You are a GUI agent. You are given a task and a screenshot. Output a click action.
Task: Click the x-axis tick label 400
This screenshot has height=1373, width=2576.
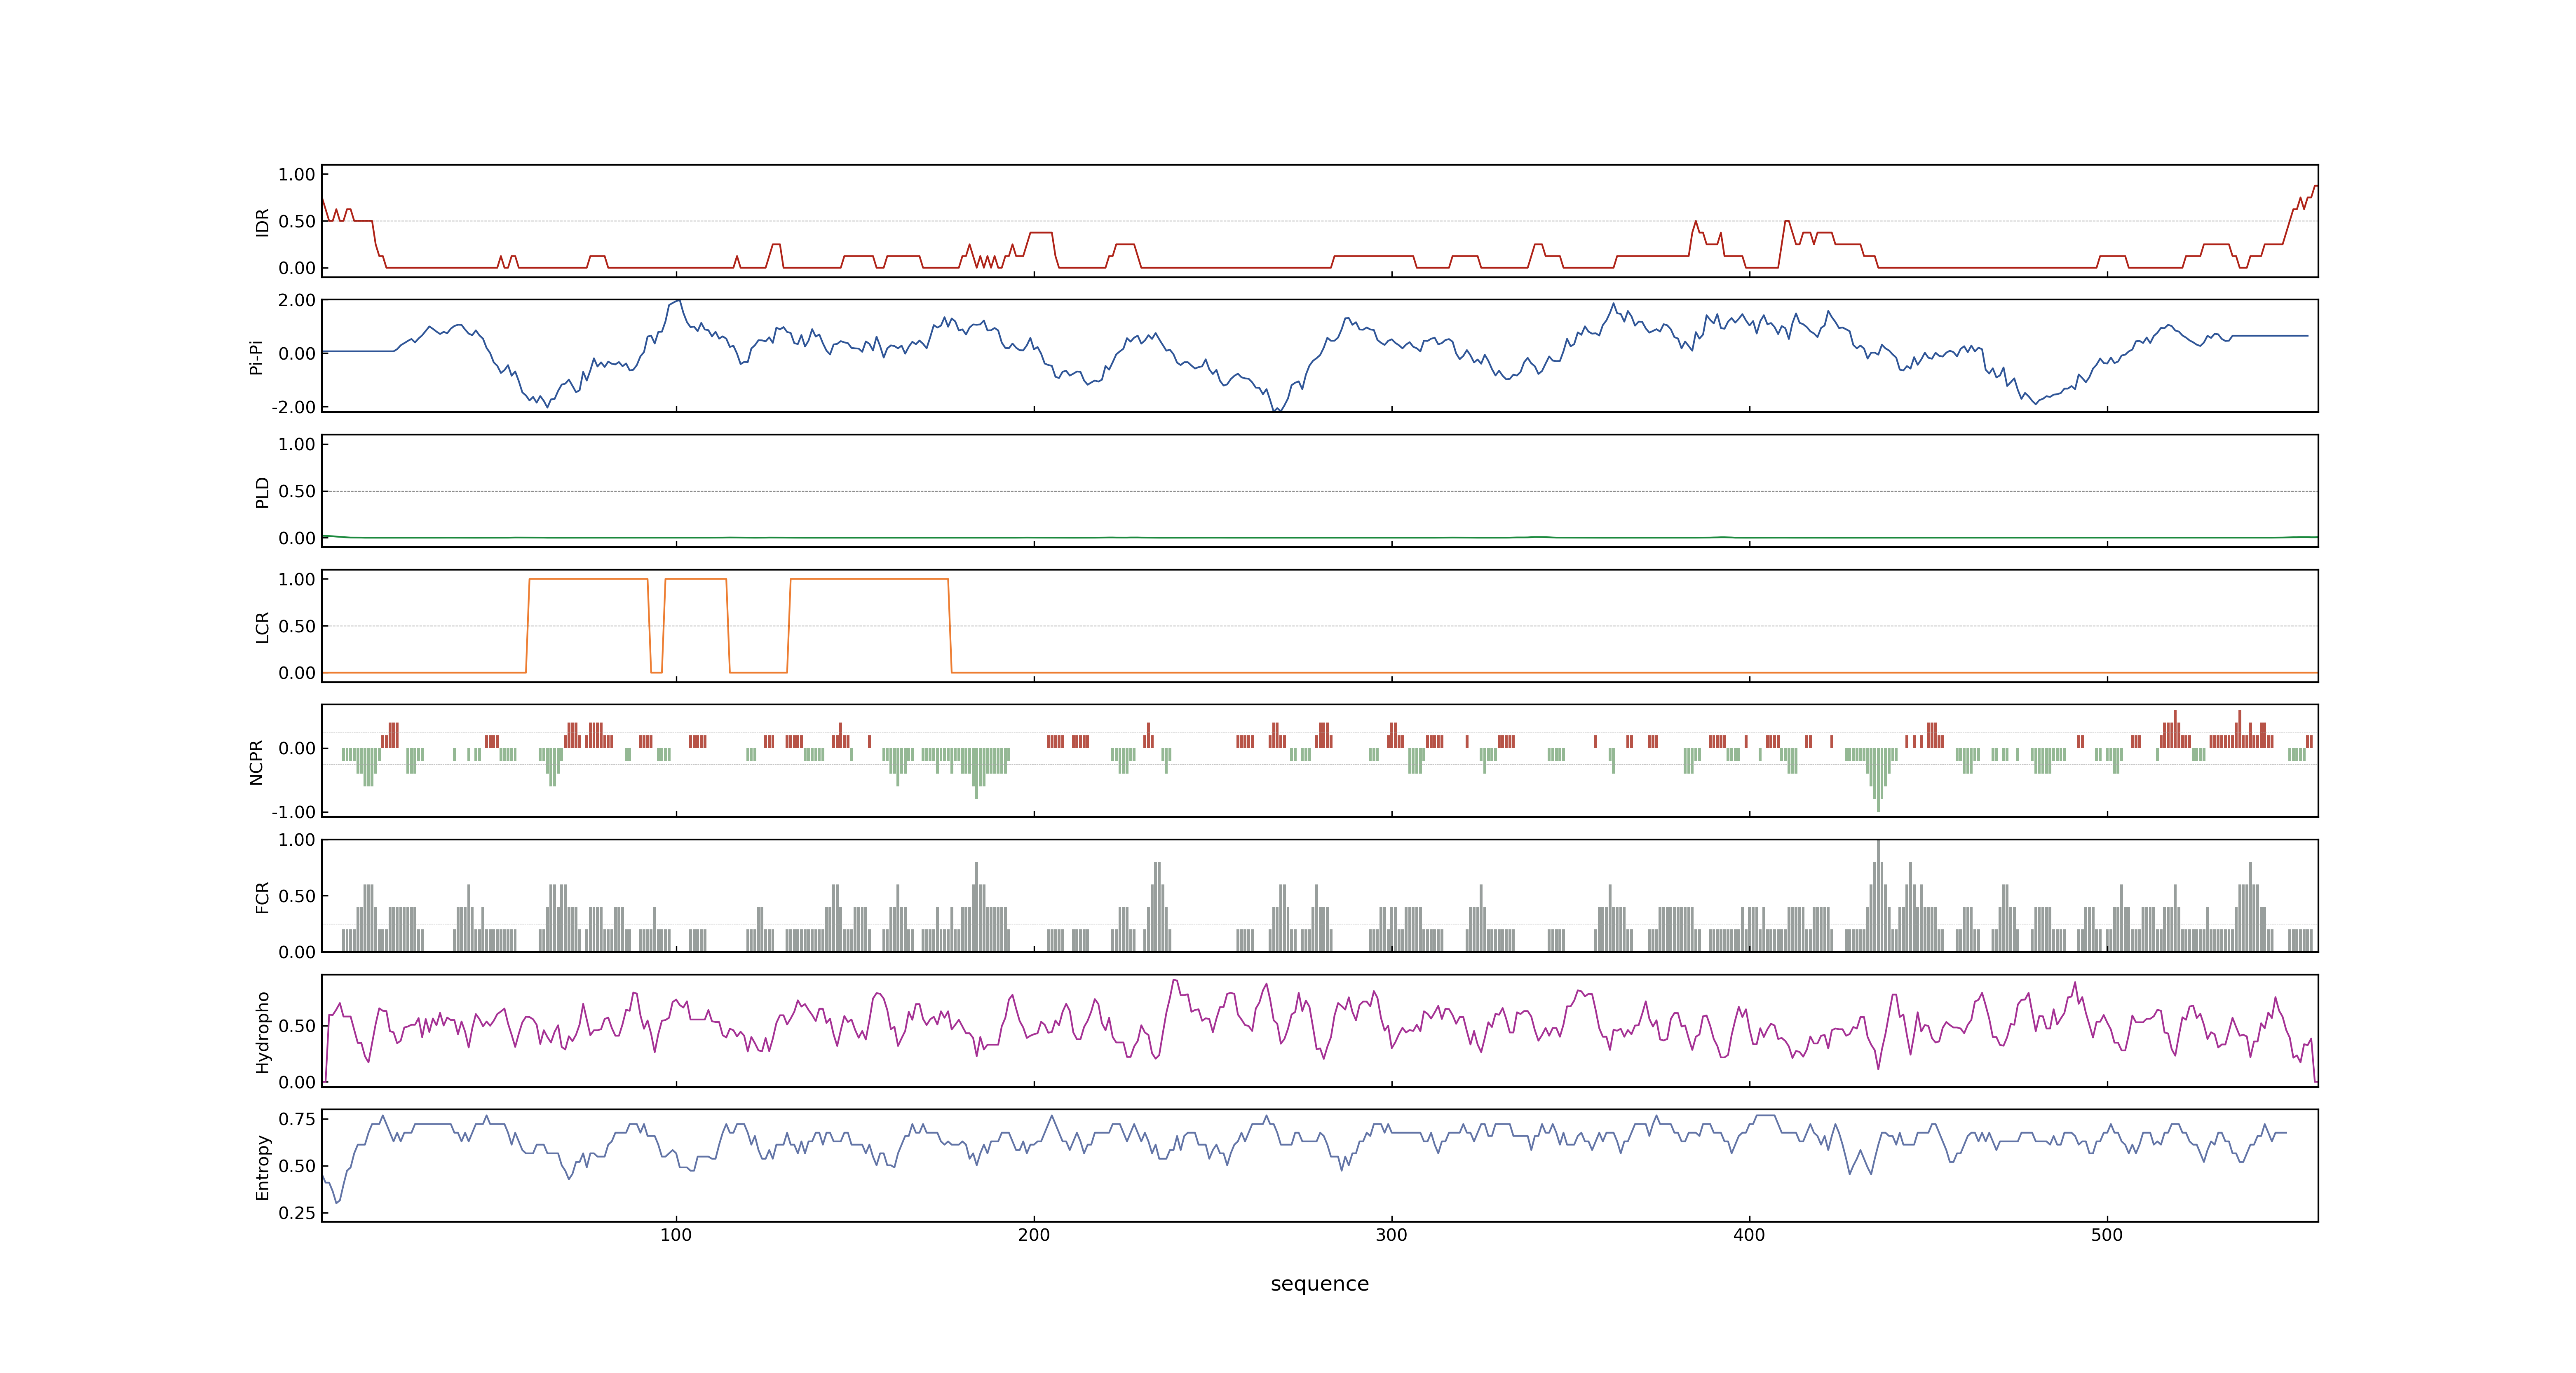point(1749,1235)
